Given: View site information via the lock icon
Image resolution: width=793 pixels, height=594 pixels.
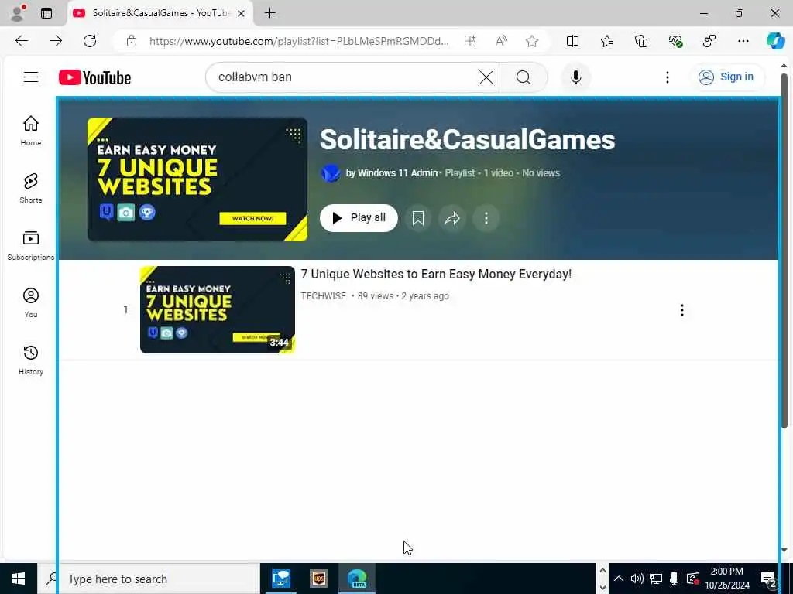Looking at the screenshot, I should [x=132, y=41].
